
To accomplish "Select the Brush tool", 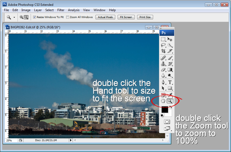I will coord(170,58).
